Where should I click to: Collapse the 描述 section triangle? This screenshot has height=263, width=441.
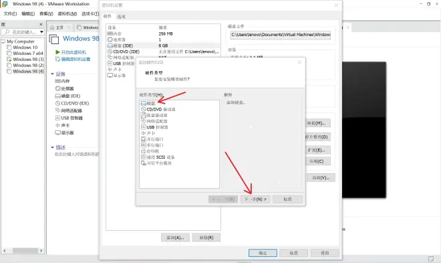[x=52, y=147]
